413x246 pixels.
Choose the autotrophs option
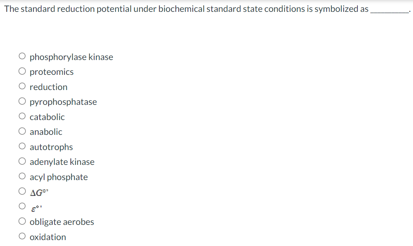point(22,146)
